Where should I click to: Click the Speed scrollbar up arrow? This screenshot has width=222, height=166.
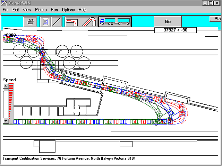(6, 86)
